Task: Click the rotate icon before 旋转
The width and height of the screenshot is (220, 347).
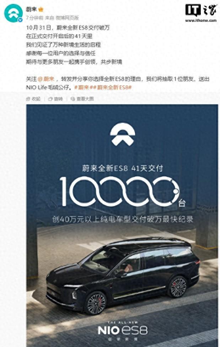Action: point(50,99)
